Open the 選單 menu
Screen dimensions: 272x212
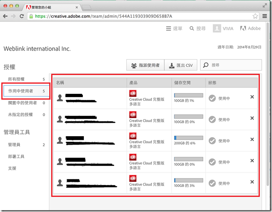(x=174, y=28)
